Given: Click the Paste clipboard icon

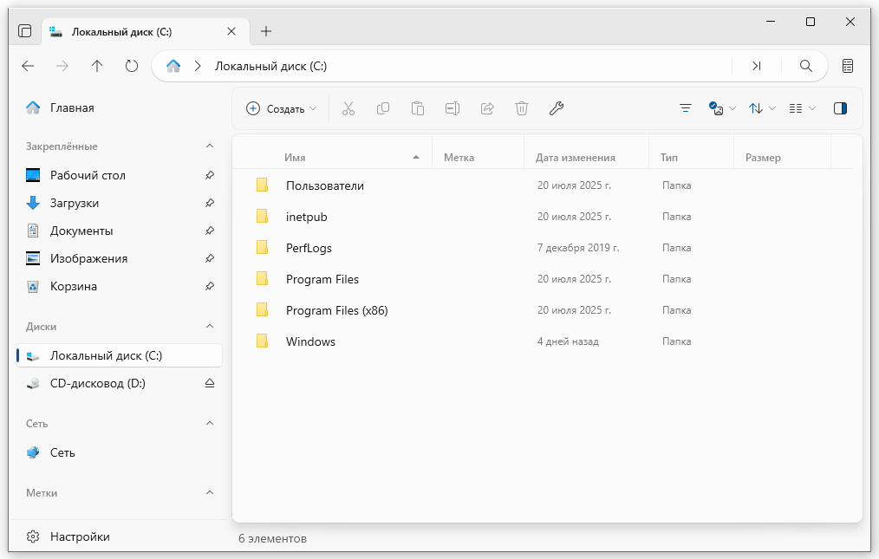Looking at the screenshot, I should point(418,108).
